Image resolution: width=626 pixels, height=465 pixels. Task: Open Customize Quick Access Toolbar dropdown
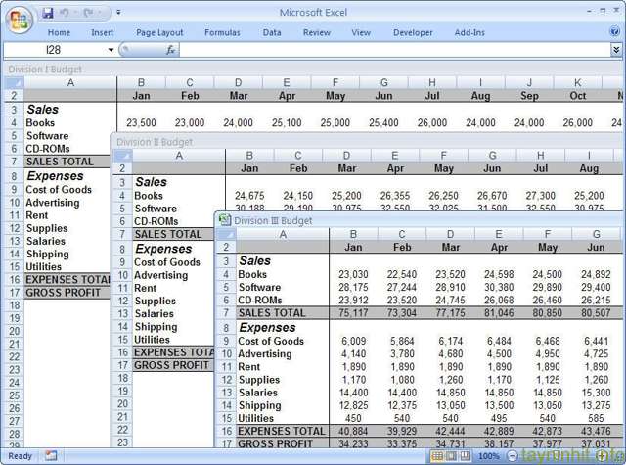tap(118, 13)
